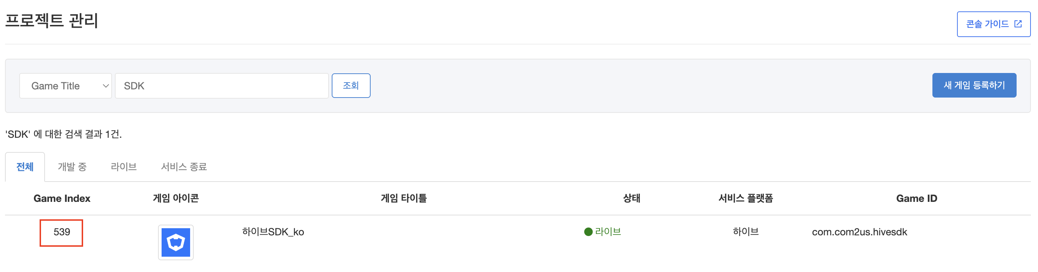Click the 하이브 service platform cell
The image size is (1038, 272).
pyautogui.click(x=746, y=232)
